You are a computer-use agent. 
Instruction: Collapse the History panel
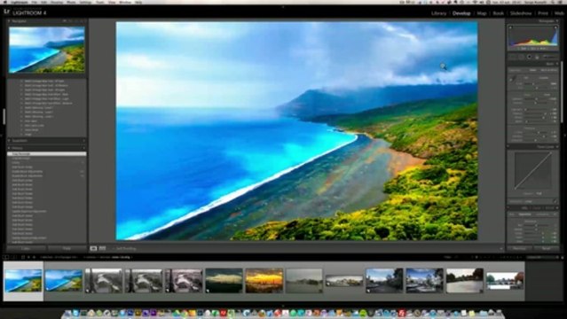tap(9, 148)
